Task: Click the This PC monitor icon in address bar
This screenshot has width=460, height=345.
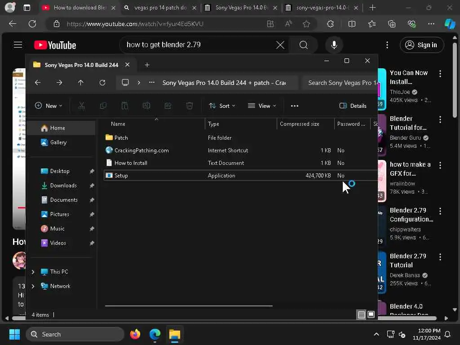Action: pos(125,83)
